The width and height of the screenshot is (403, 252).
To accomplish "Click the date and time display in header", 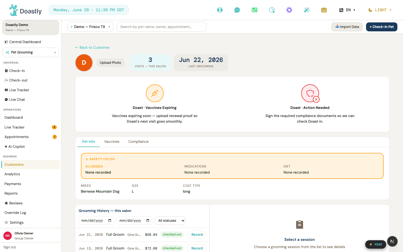I will [x=89, y=10].
